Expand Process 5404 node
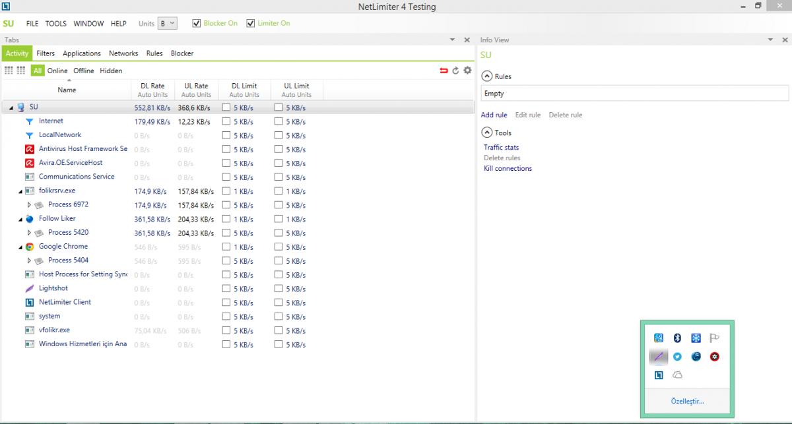The height and width of the screenshot is (424, 792). [x=29, y=260]
